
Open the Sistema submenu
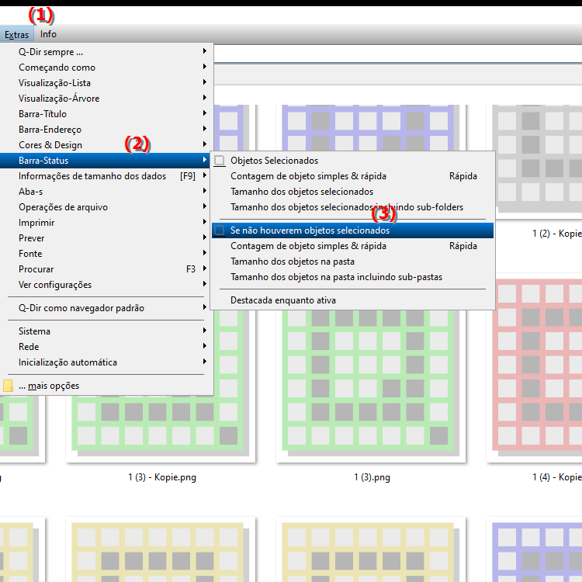pos(106,331)
